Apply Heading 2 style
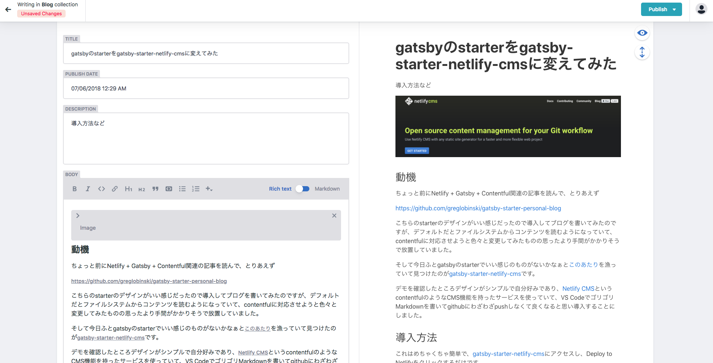Image resolution: width=713 pixels, height=363 pixels. tap(142, 189)
